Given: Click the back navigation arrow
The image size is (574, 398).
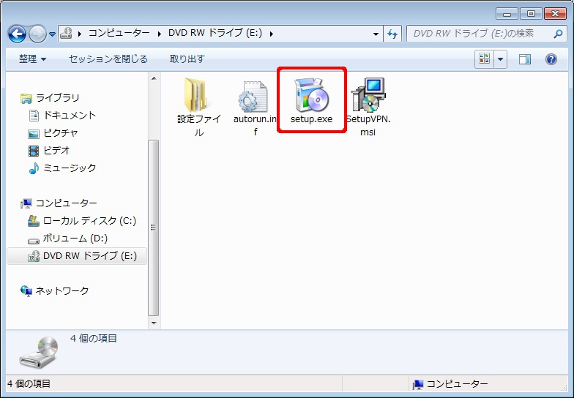Looking at the screenshot, I should click(x=18, y=34).
